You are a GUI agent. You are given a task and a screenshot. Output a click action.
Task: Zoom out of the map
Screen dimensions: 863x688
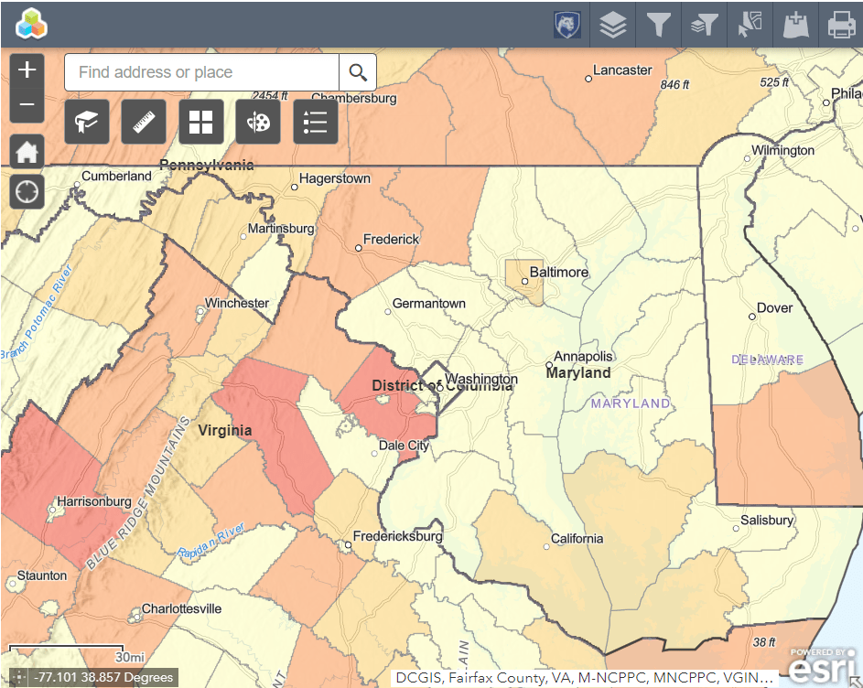(27, 105)
